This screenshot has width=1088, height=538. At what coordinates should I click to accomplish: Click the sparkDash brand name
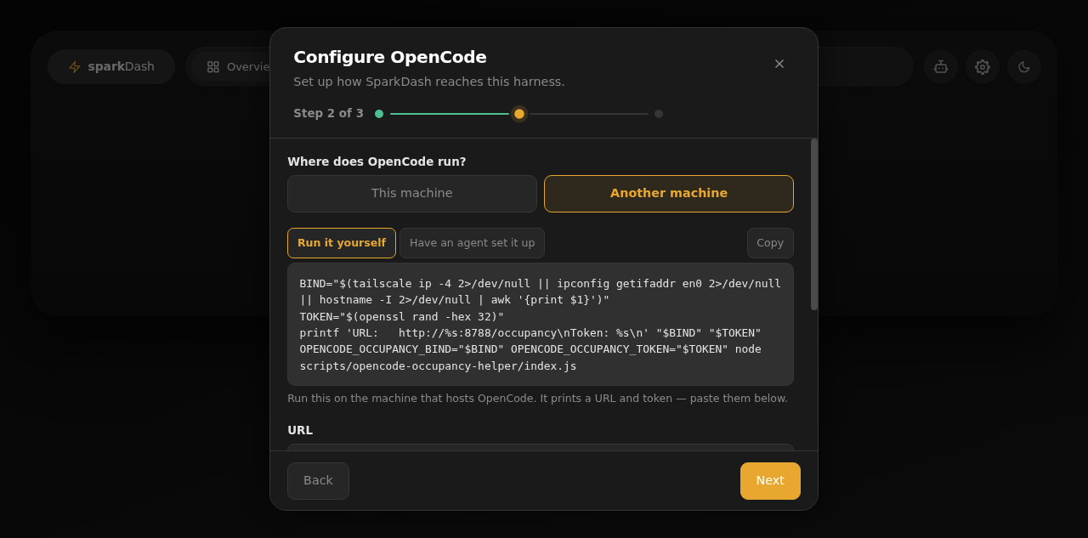point(122,67)
